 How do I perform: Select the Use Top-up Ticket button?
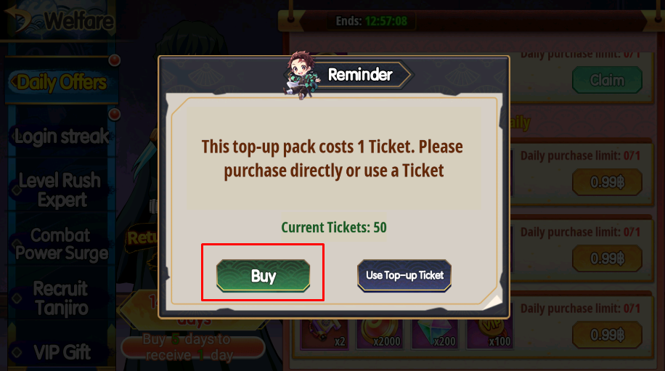(x=404, y=276)
